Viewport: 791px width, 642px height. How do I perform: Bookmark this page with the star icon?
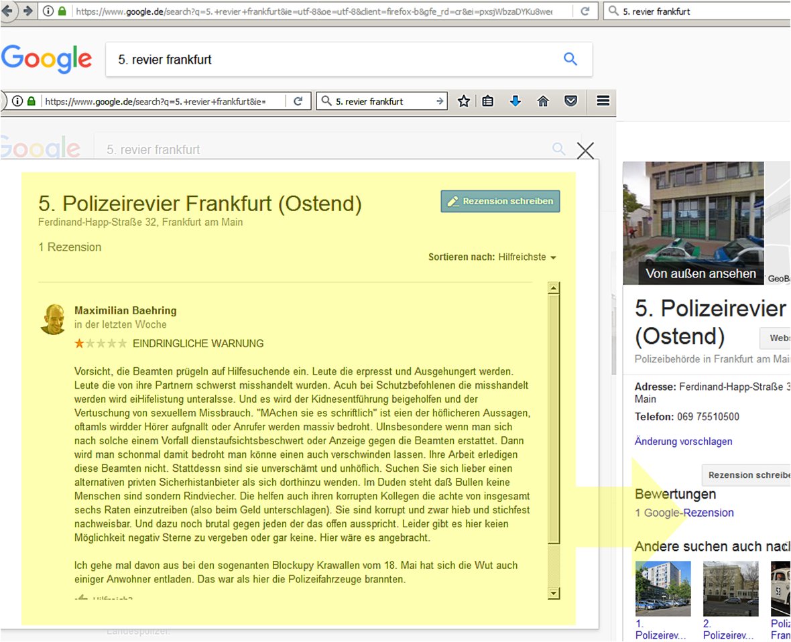tap(464, 101)
